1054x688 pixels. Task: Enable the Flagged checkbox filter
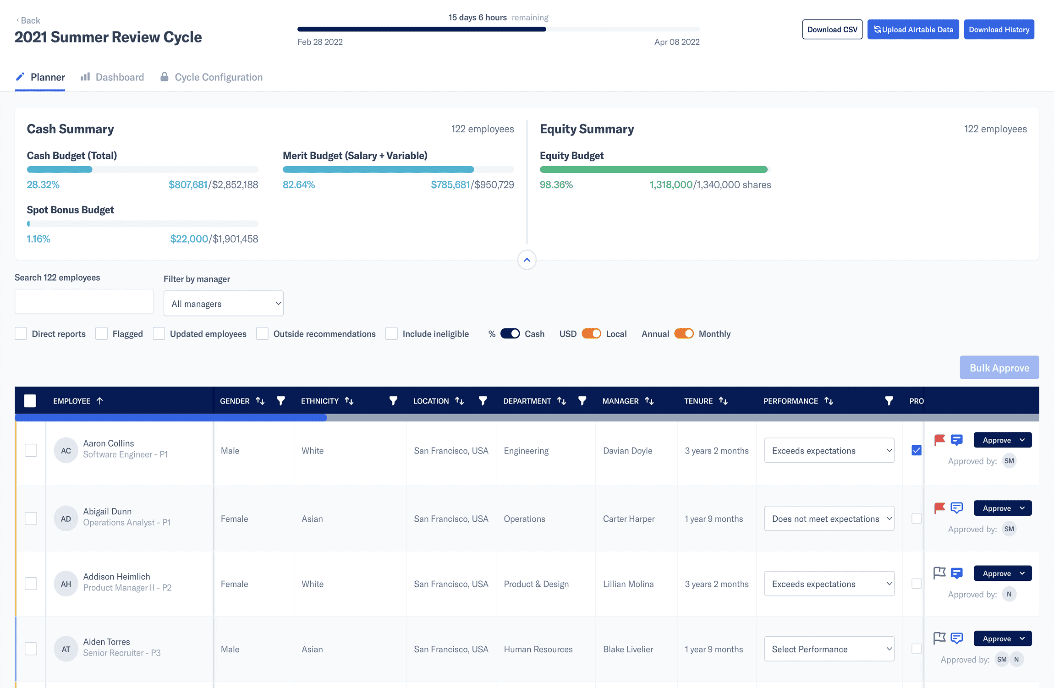(x=101, y=333)
